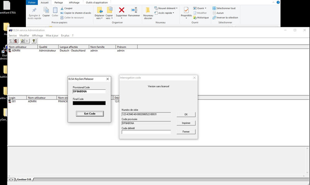Click Aucun in the Sélectionner group
Screen dimensions: 310x185
[x=218, y=13]
